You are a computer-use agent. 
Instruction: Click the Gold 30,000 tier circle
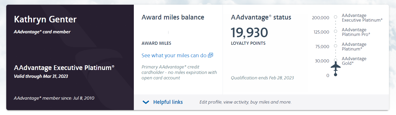[336, 60]
